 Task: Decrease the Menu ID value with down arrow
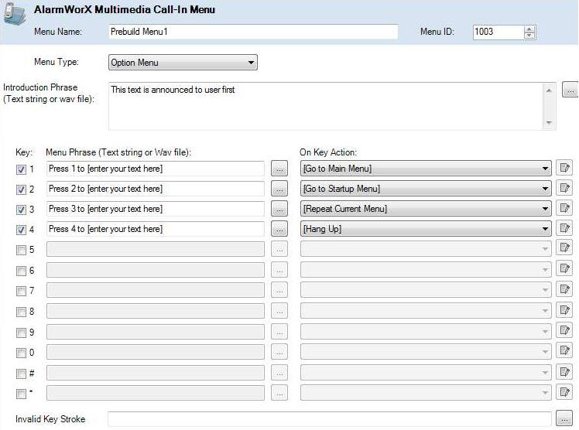point(529,36)
